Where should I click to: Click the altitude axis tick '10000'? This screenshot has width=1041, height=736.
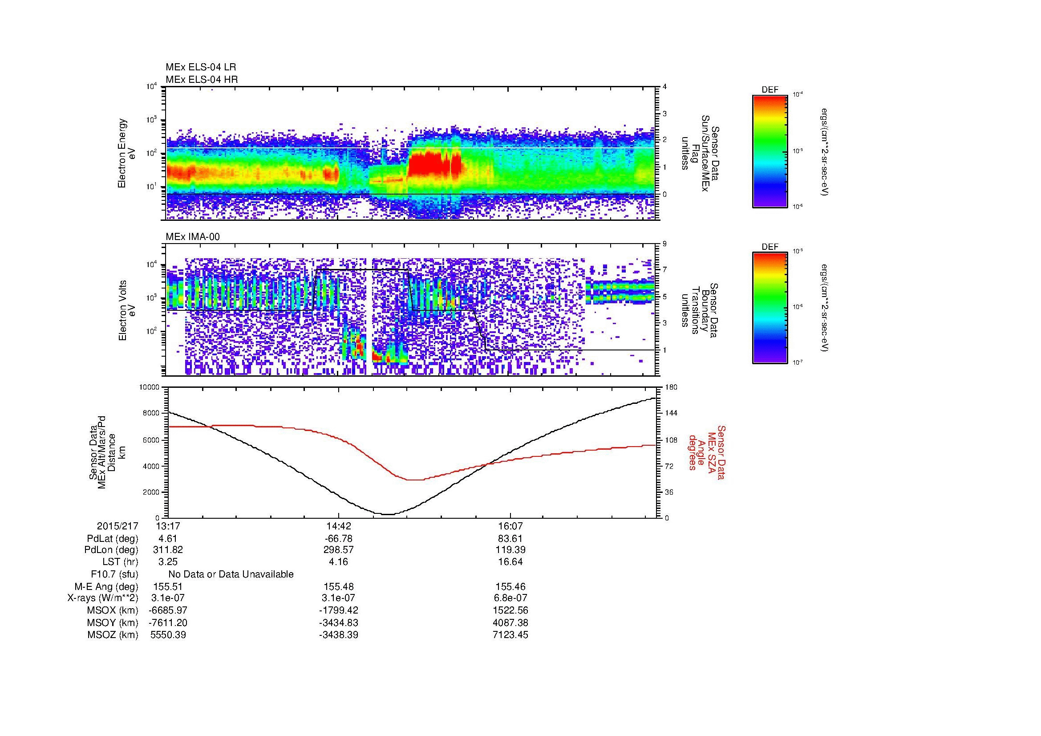pos(150,387)
